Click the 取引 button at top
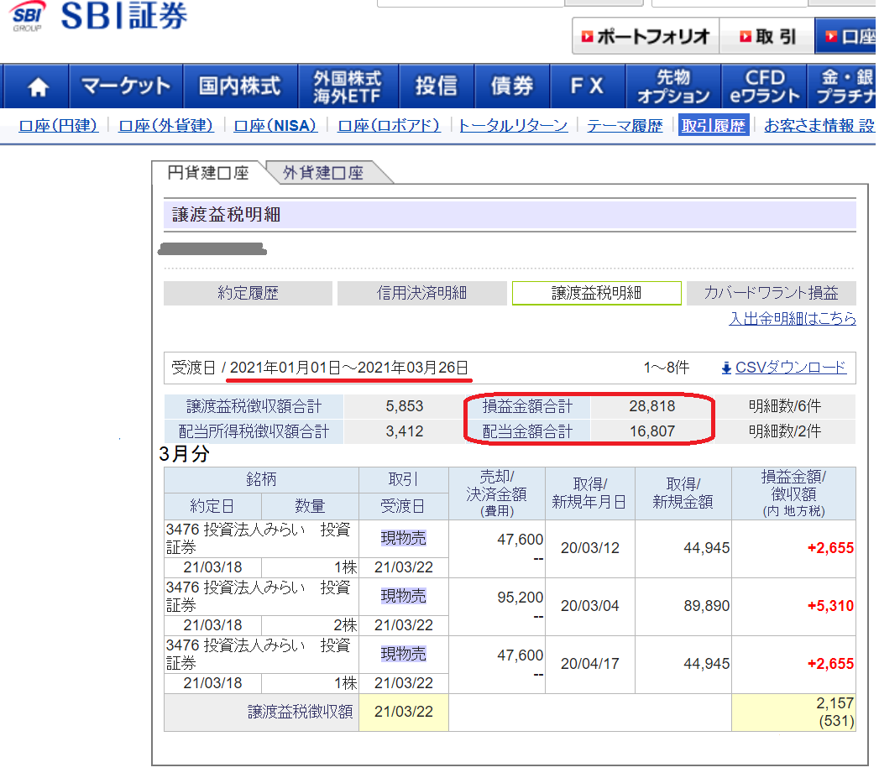879x778 pixels. point(767,36)
